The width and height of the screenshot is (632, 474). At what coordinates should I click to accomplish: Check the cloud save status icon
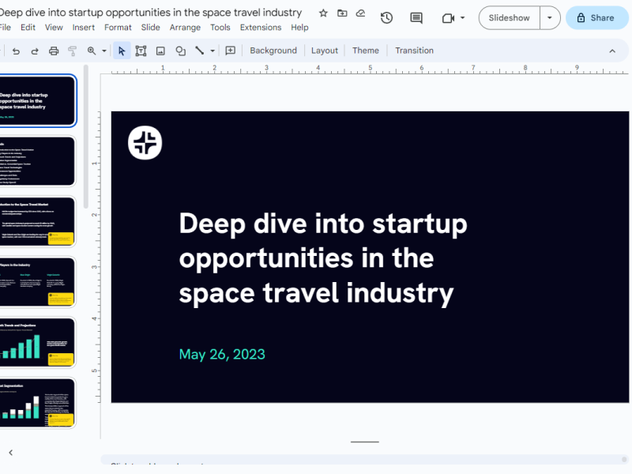(361, 13)
